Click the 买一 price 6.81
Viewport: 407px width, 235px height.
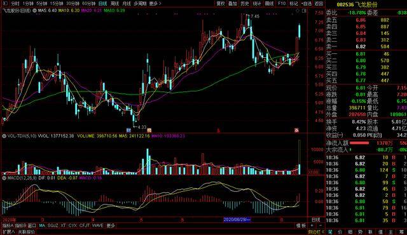click(x=361, y=54)
